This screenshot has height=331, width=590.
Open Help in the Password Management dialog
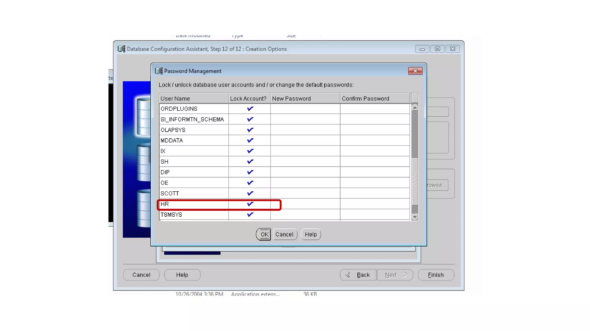pyautogui.click(x=311, y=234)
